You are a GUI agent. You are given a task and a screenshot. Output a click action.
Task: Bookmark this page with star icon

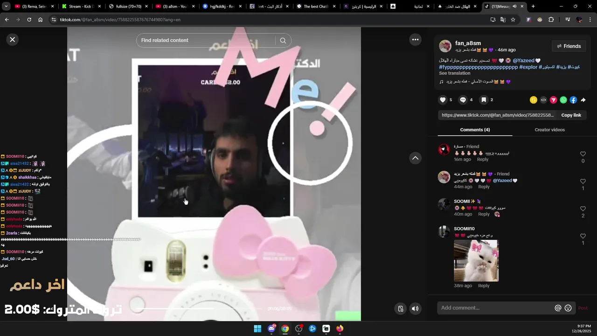[x=513, y=20]
